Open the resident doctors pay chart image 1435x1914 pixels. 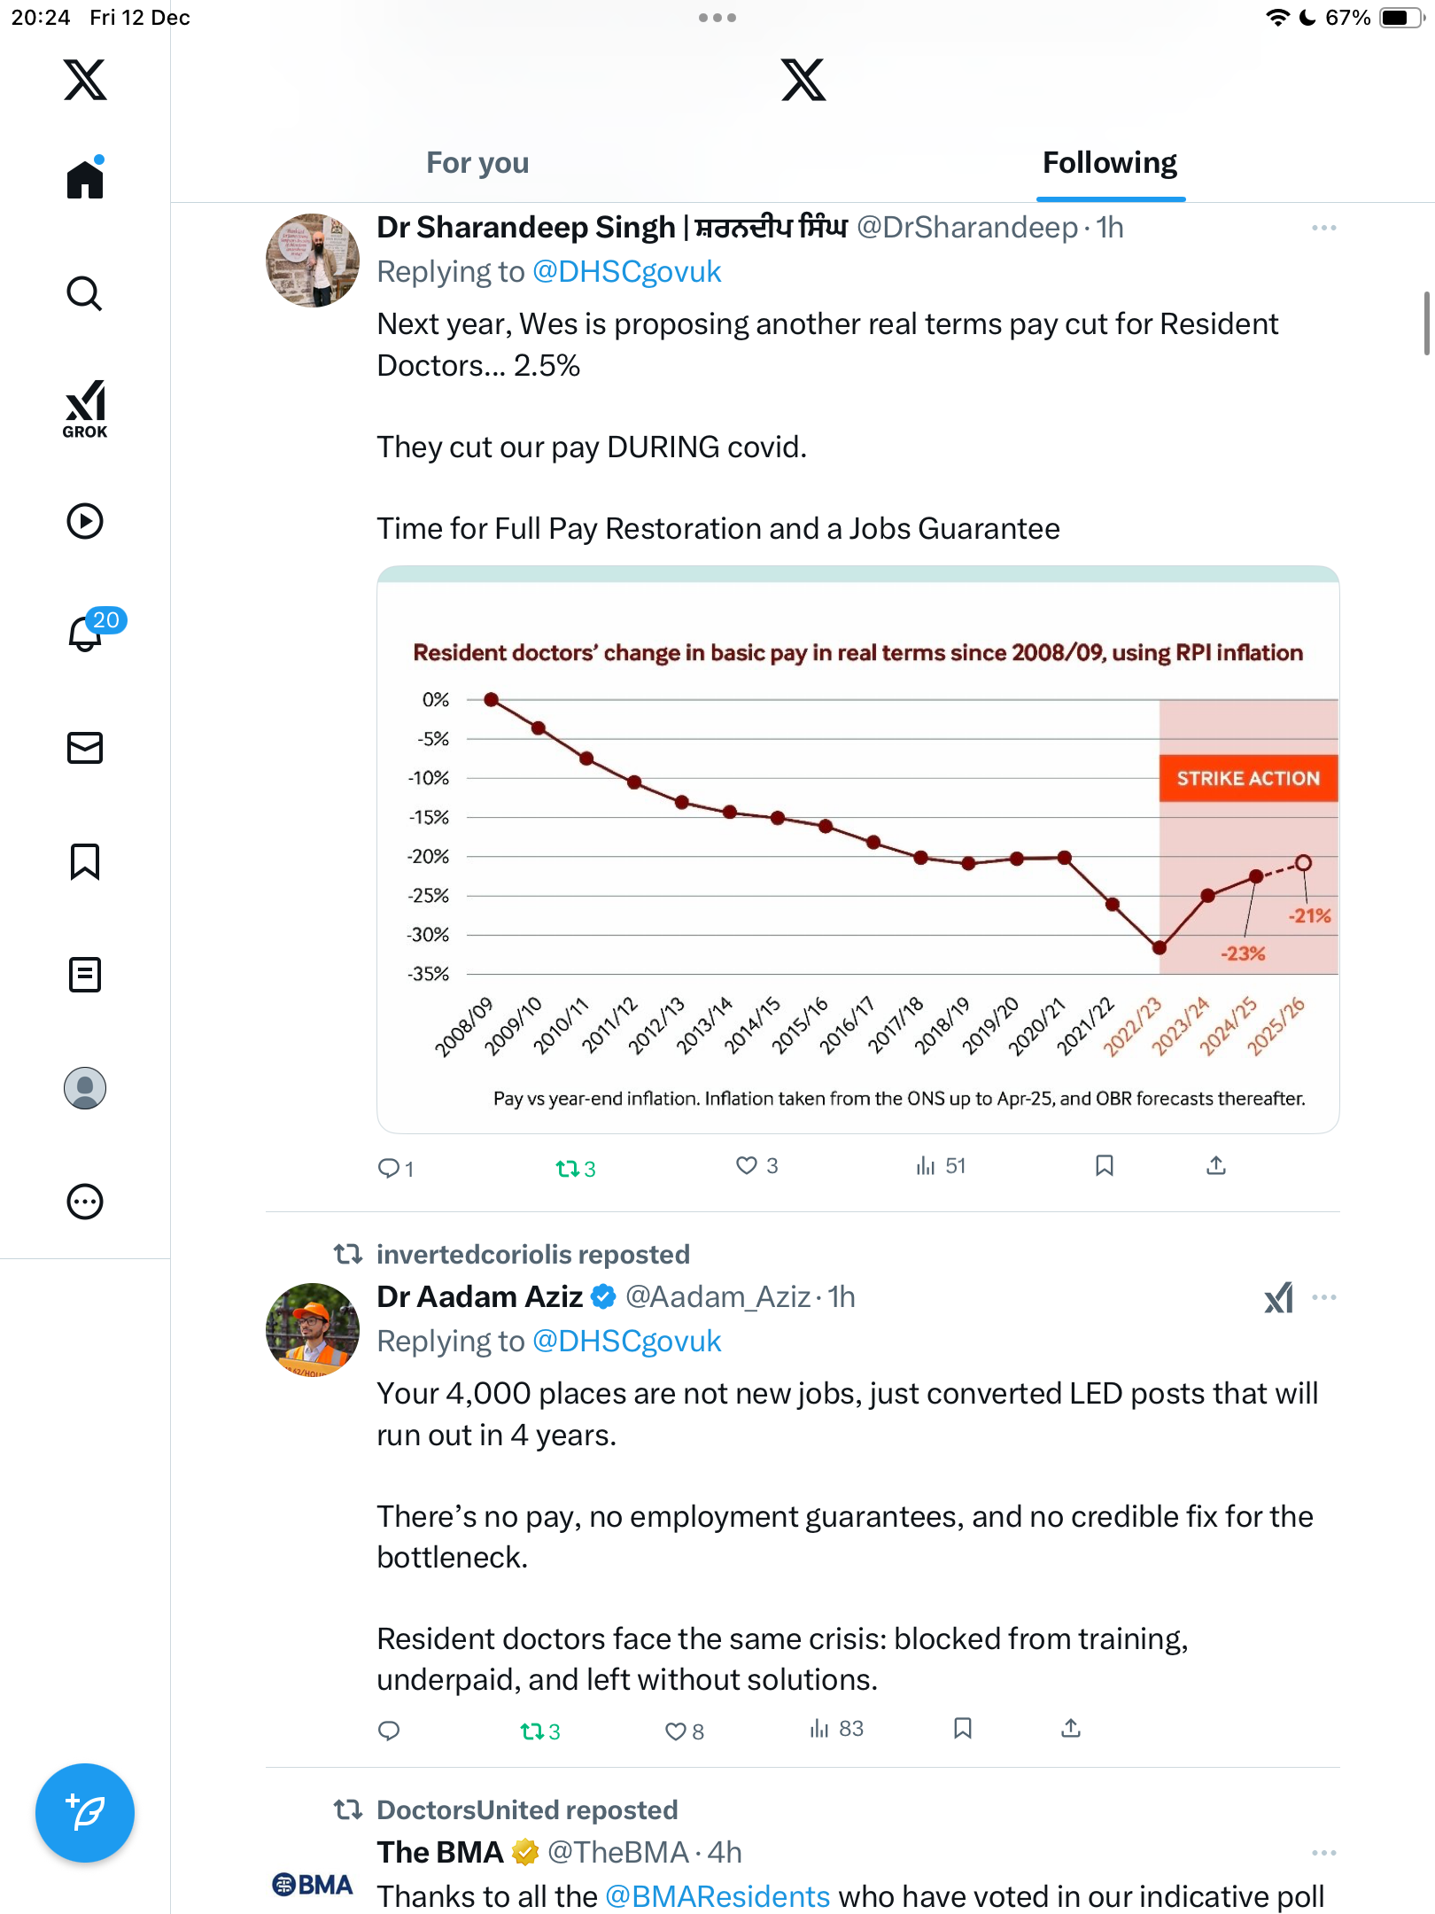coord(857,851)
